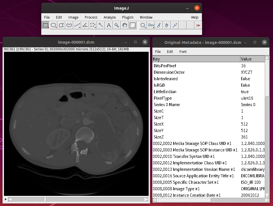Open the Plugins menu
This screenshot has height=206, width=273.
click(x=128, y=17)
